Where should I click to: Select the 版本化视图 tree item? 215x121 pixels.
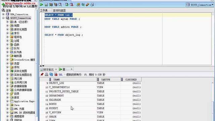(x=20, y=29)
